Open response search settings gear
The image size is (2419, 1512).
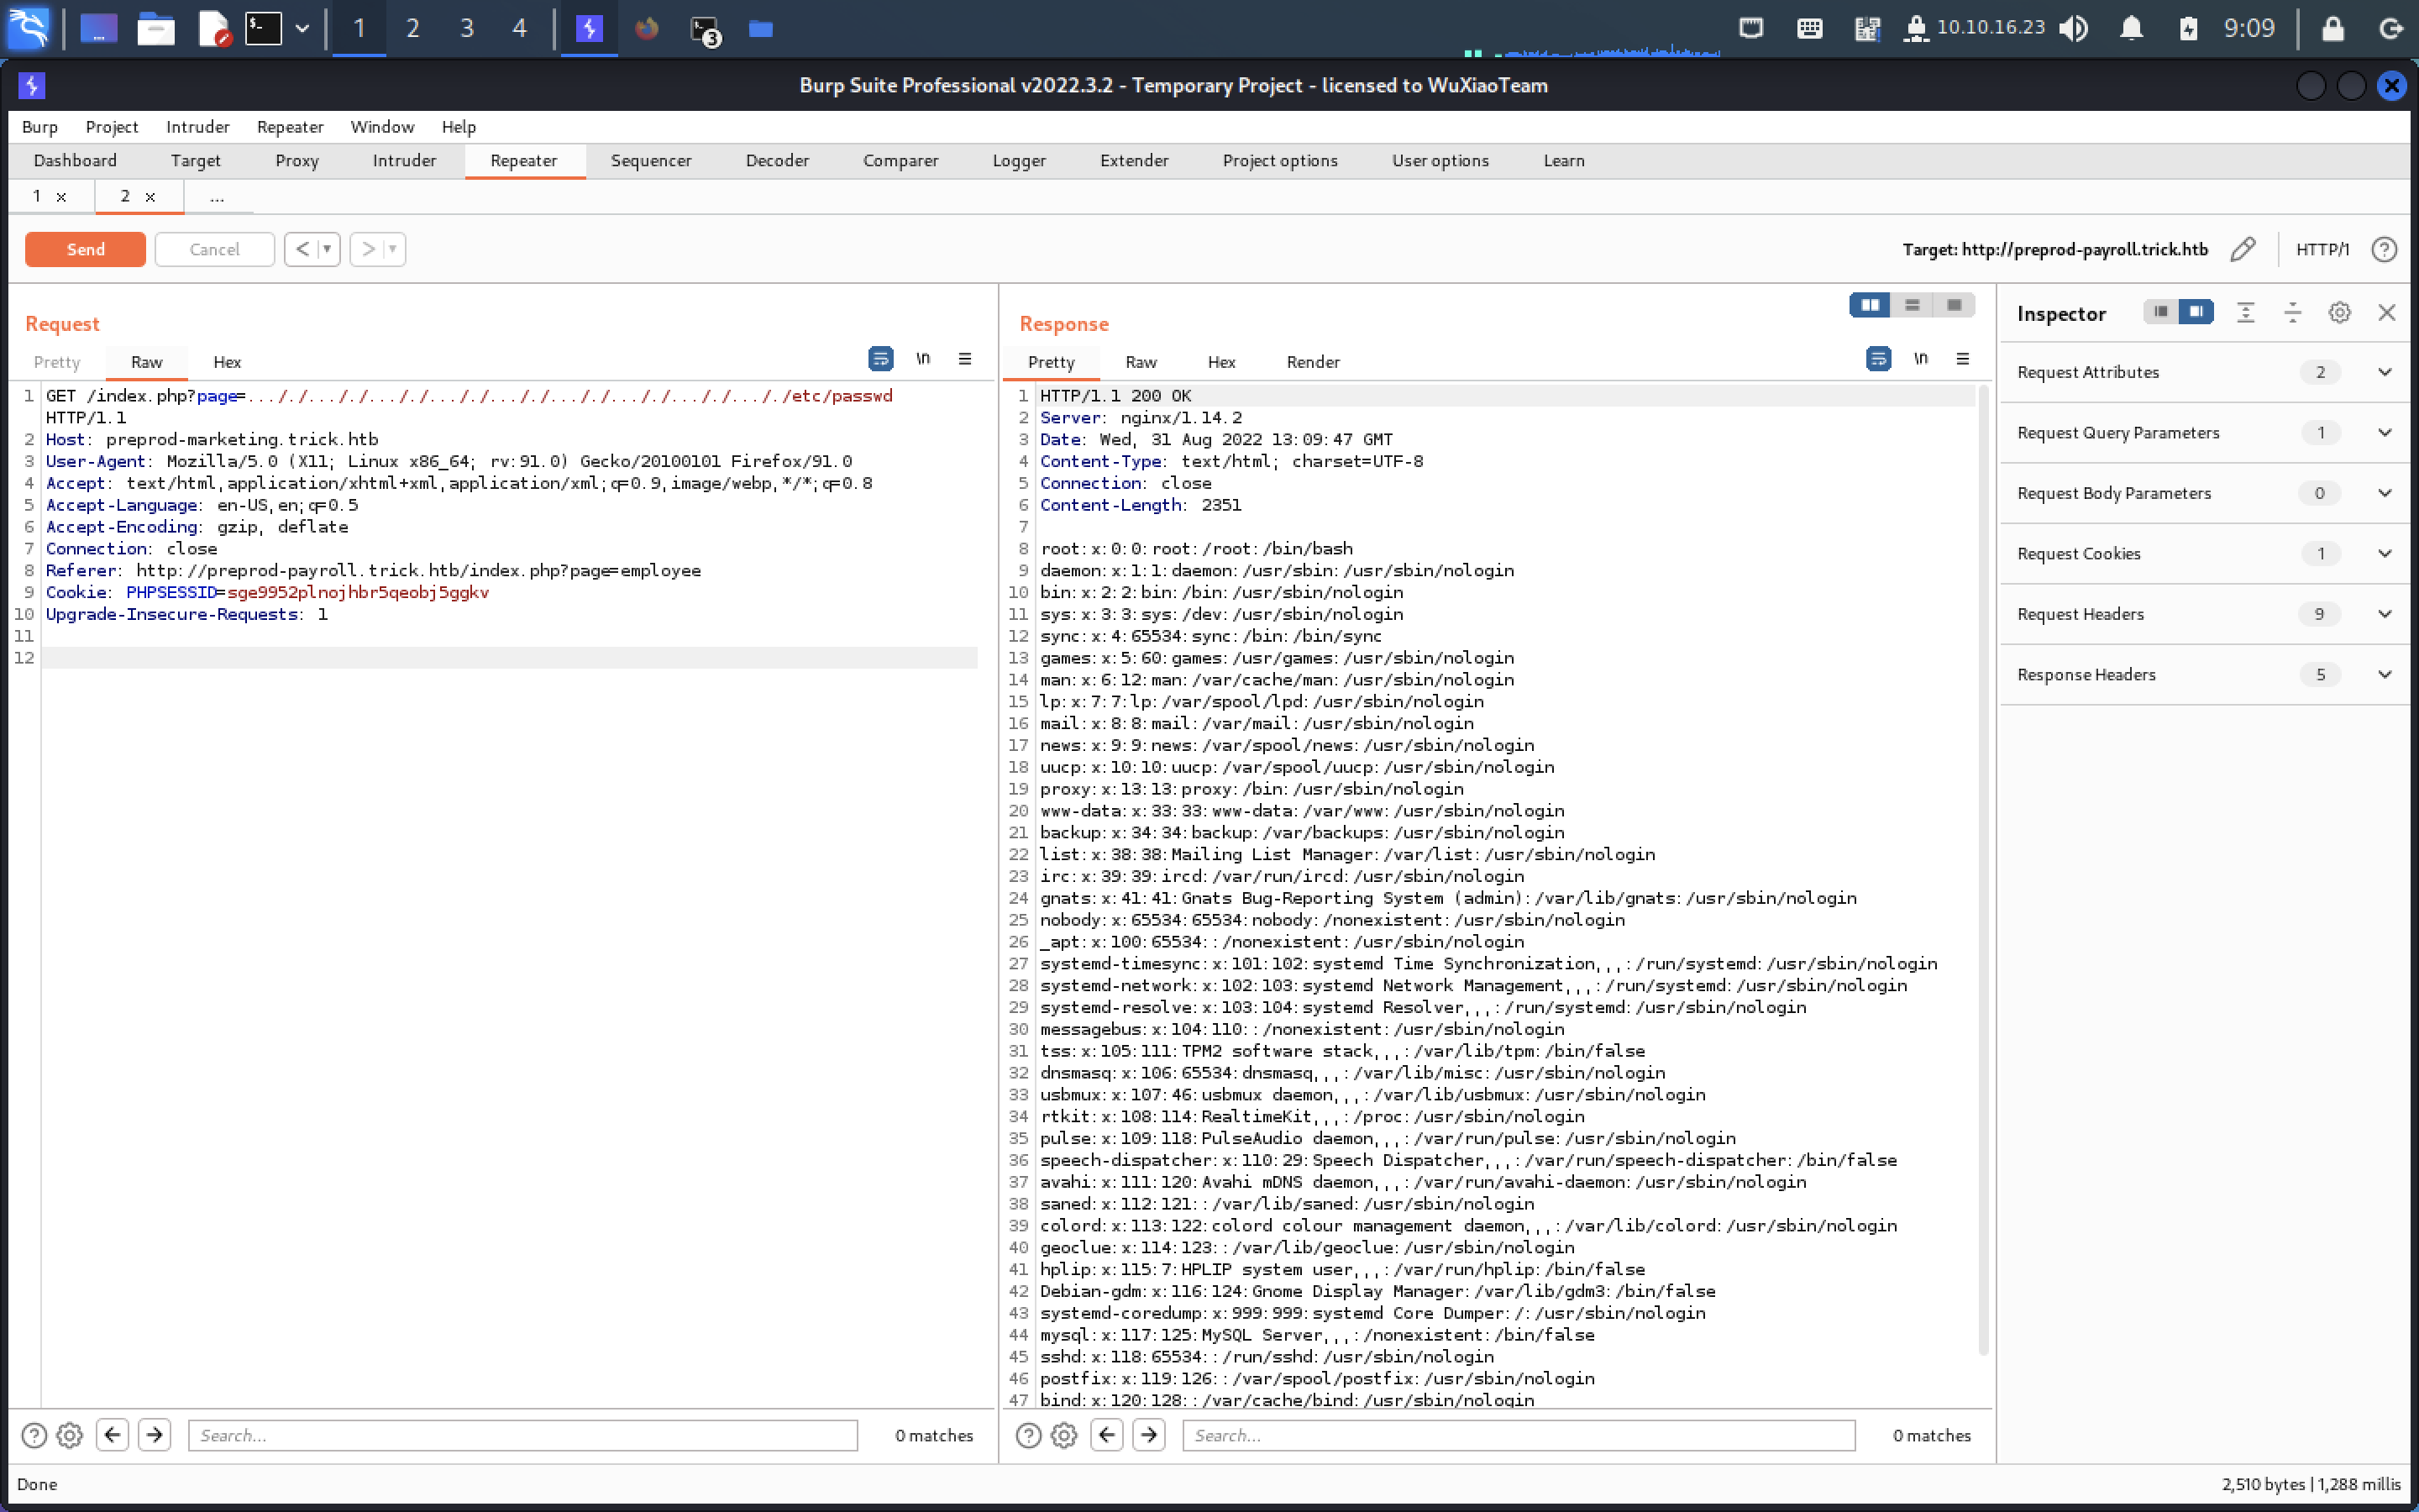(1063, 1436)
